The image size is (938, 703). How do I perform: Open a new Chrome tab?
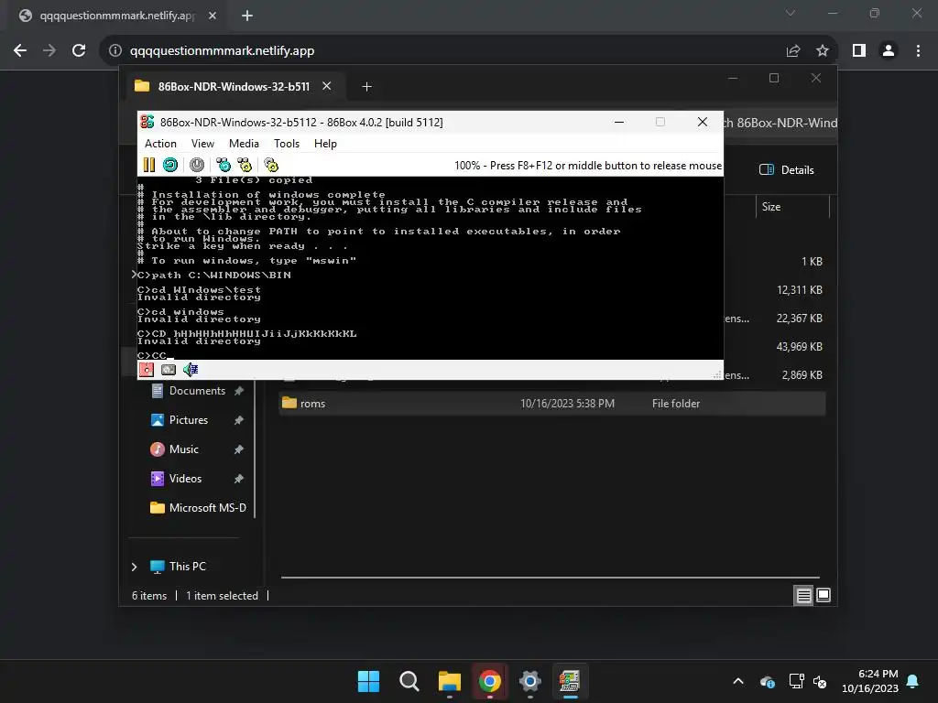point(247,16)
